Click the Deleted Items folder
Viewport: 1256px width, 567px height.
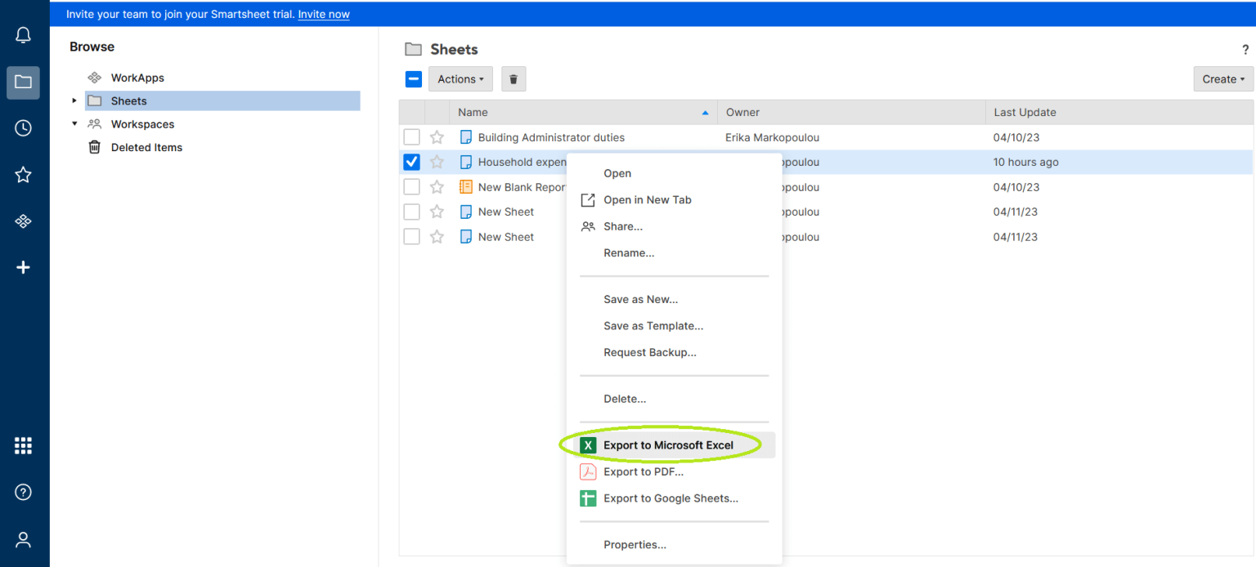(x=146, y=147)
